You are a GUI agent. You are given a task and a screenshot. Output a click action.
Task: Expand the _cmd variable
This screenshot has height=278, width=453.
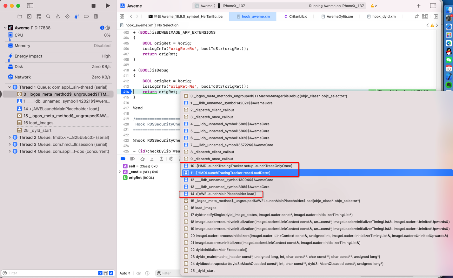tap(120, 172)
